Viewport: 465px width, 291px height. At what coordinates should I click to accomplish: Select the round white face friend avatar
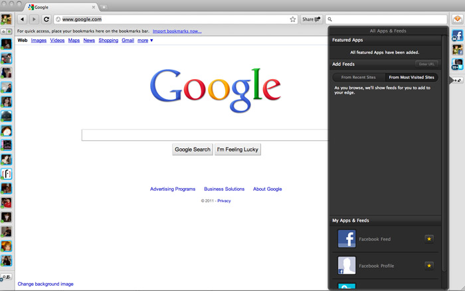[x=7, y=131]
